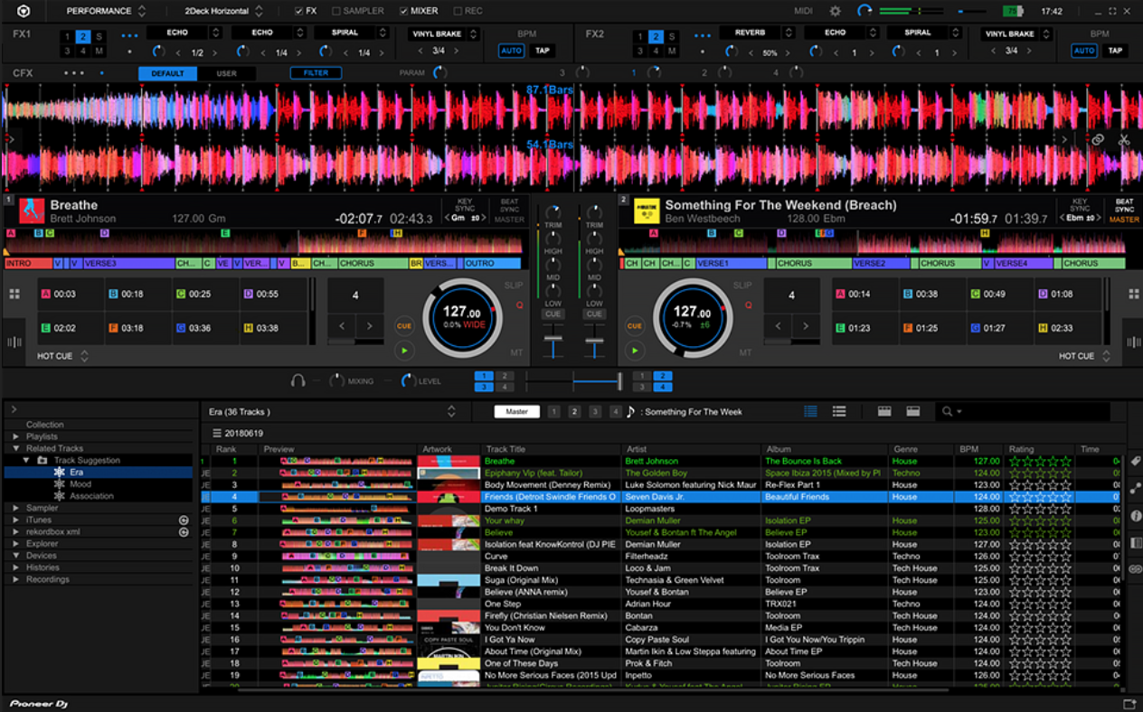Click the search magnifier icon
1143x712 pixels.
[x=948, y=411]
